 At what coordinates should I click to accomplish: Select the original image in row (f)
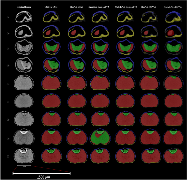click(24, 101)
